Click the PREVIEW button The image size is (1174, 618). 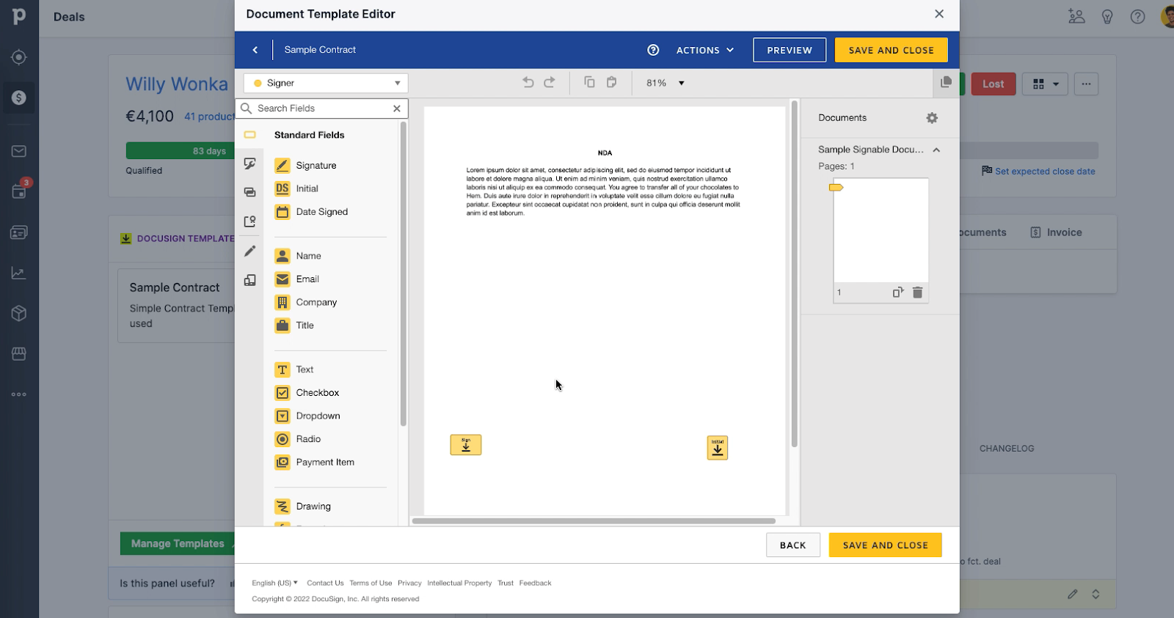tap(790, 51)
